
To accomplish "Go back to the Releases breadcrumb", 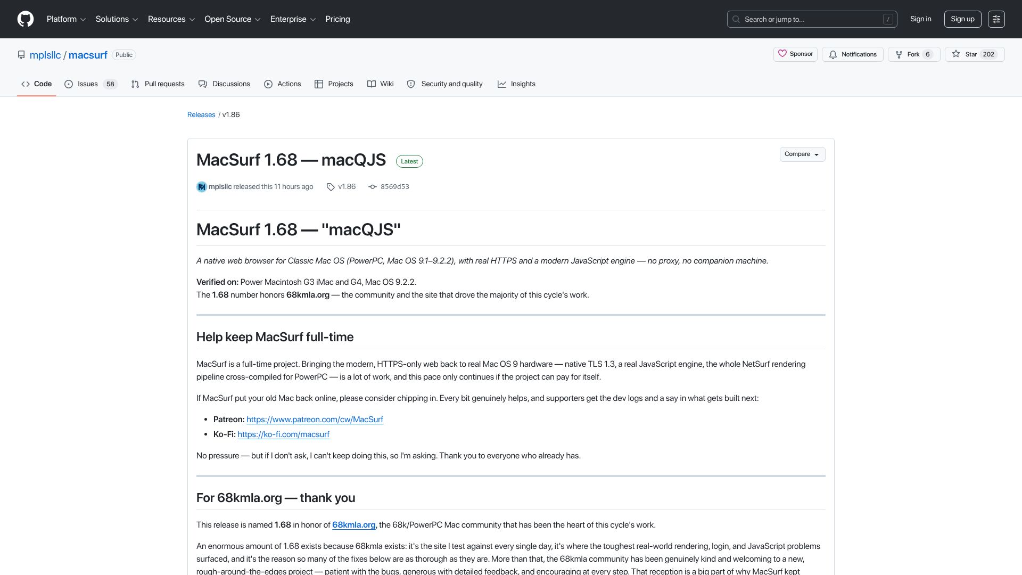I will coord(201,115).
